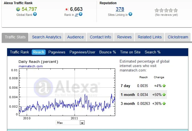Select the Reach chart option

(x=39, y=52)
